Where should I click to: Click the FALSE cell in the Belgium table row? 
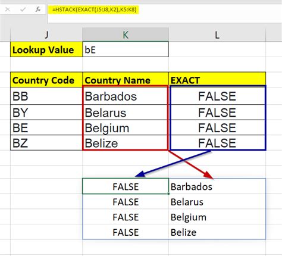point(217,127)
